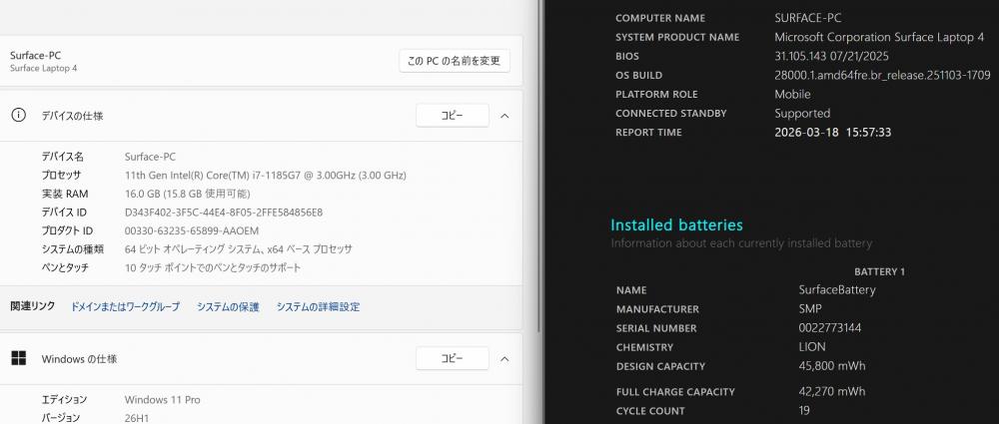Click the info icon beside デバイスの仕様

pyautogui.click(x=19, y=116)
